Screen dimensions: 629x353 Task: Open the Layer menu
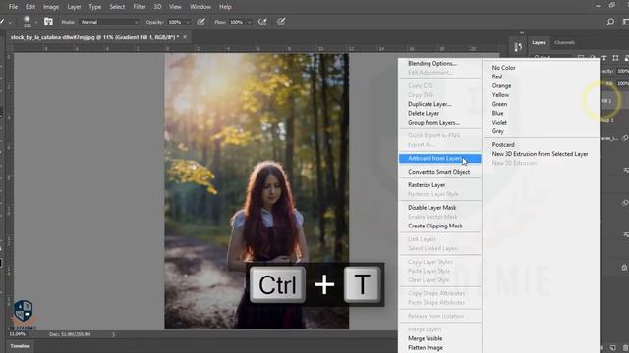click(x=75, y=7)
